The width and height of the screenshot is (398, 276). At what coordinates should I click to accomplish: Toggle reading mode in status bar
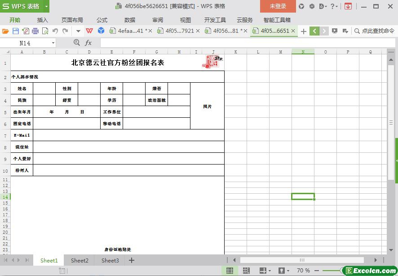(263, 271)
